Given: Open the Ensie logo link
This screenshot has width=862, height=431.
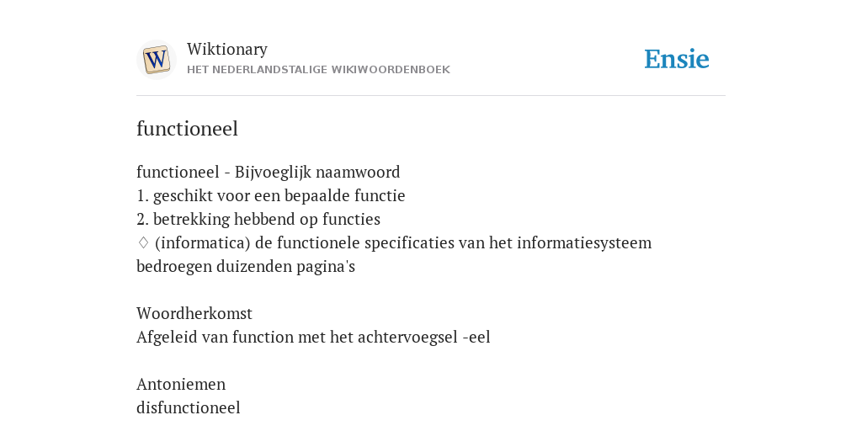Looking at the screenshot, I should click(677, 60).
